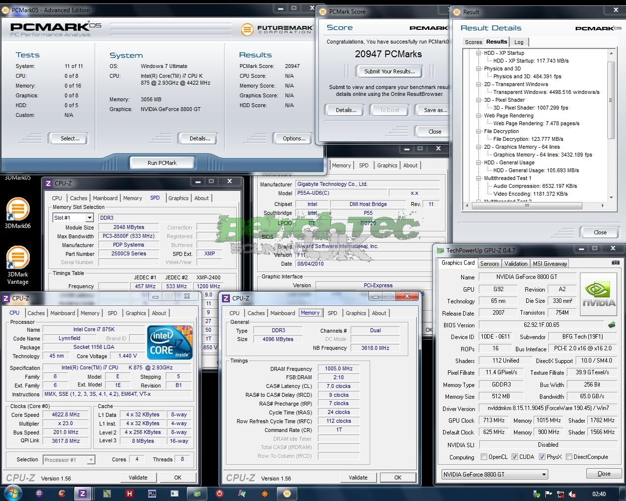Screen dimensions: 626x501
Task: Click the PLL taskbar icon
Action: 152,494
